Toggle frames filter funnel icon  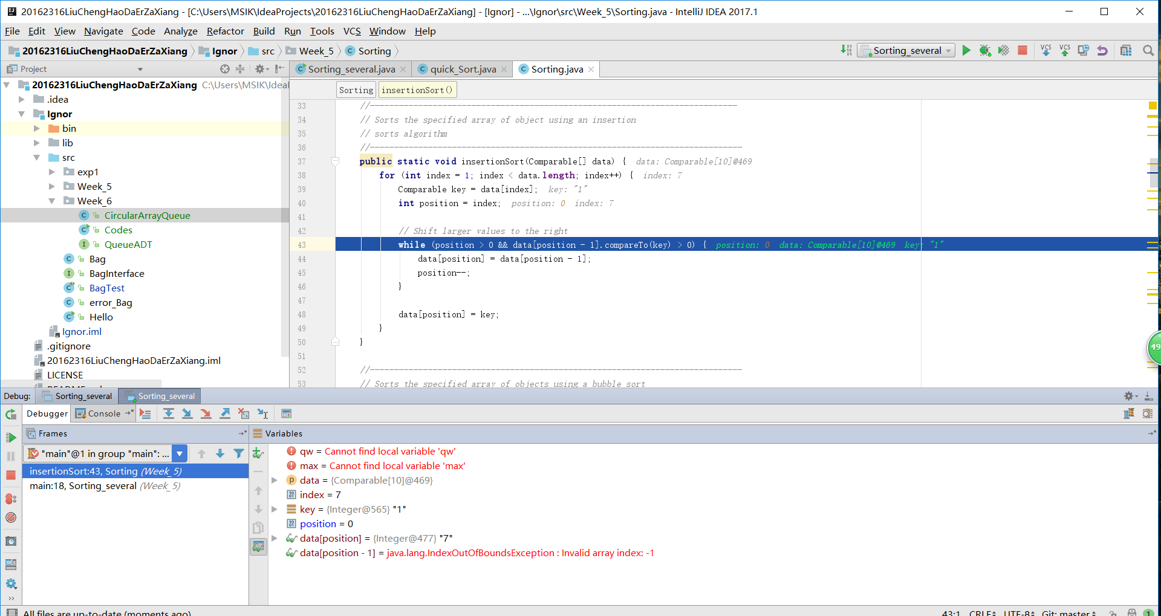pyautogui.click(x=239, y=453)
